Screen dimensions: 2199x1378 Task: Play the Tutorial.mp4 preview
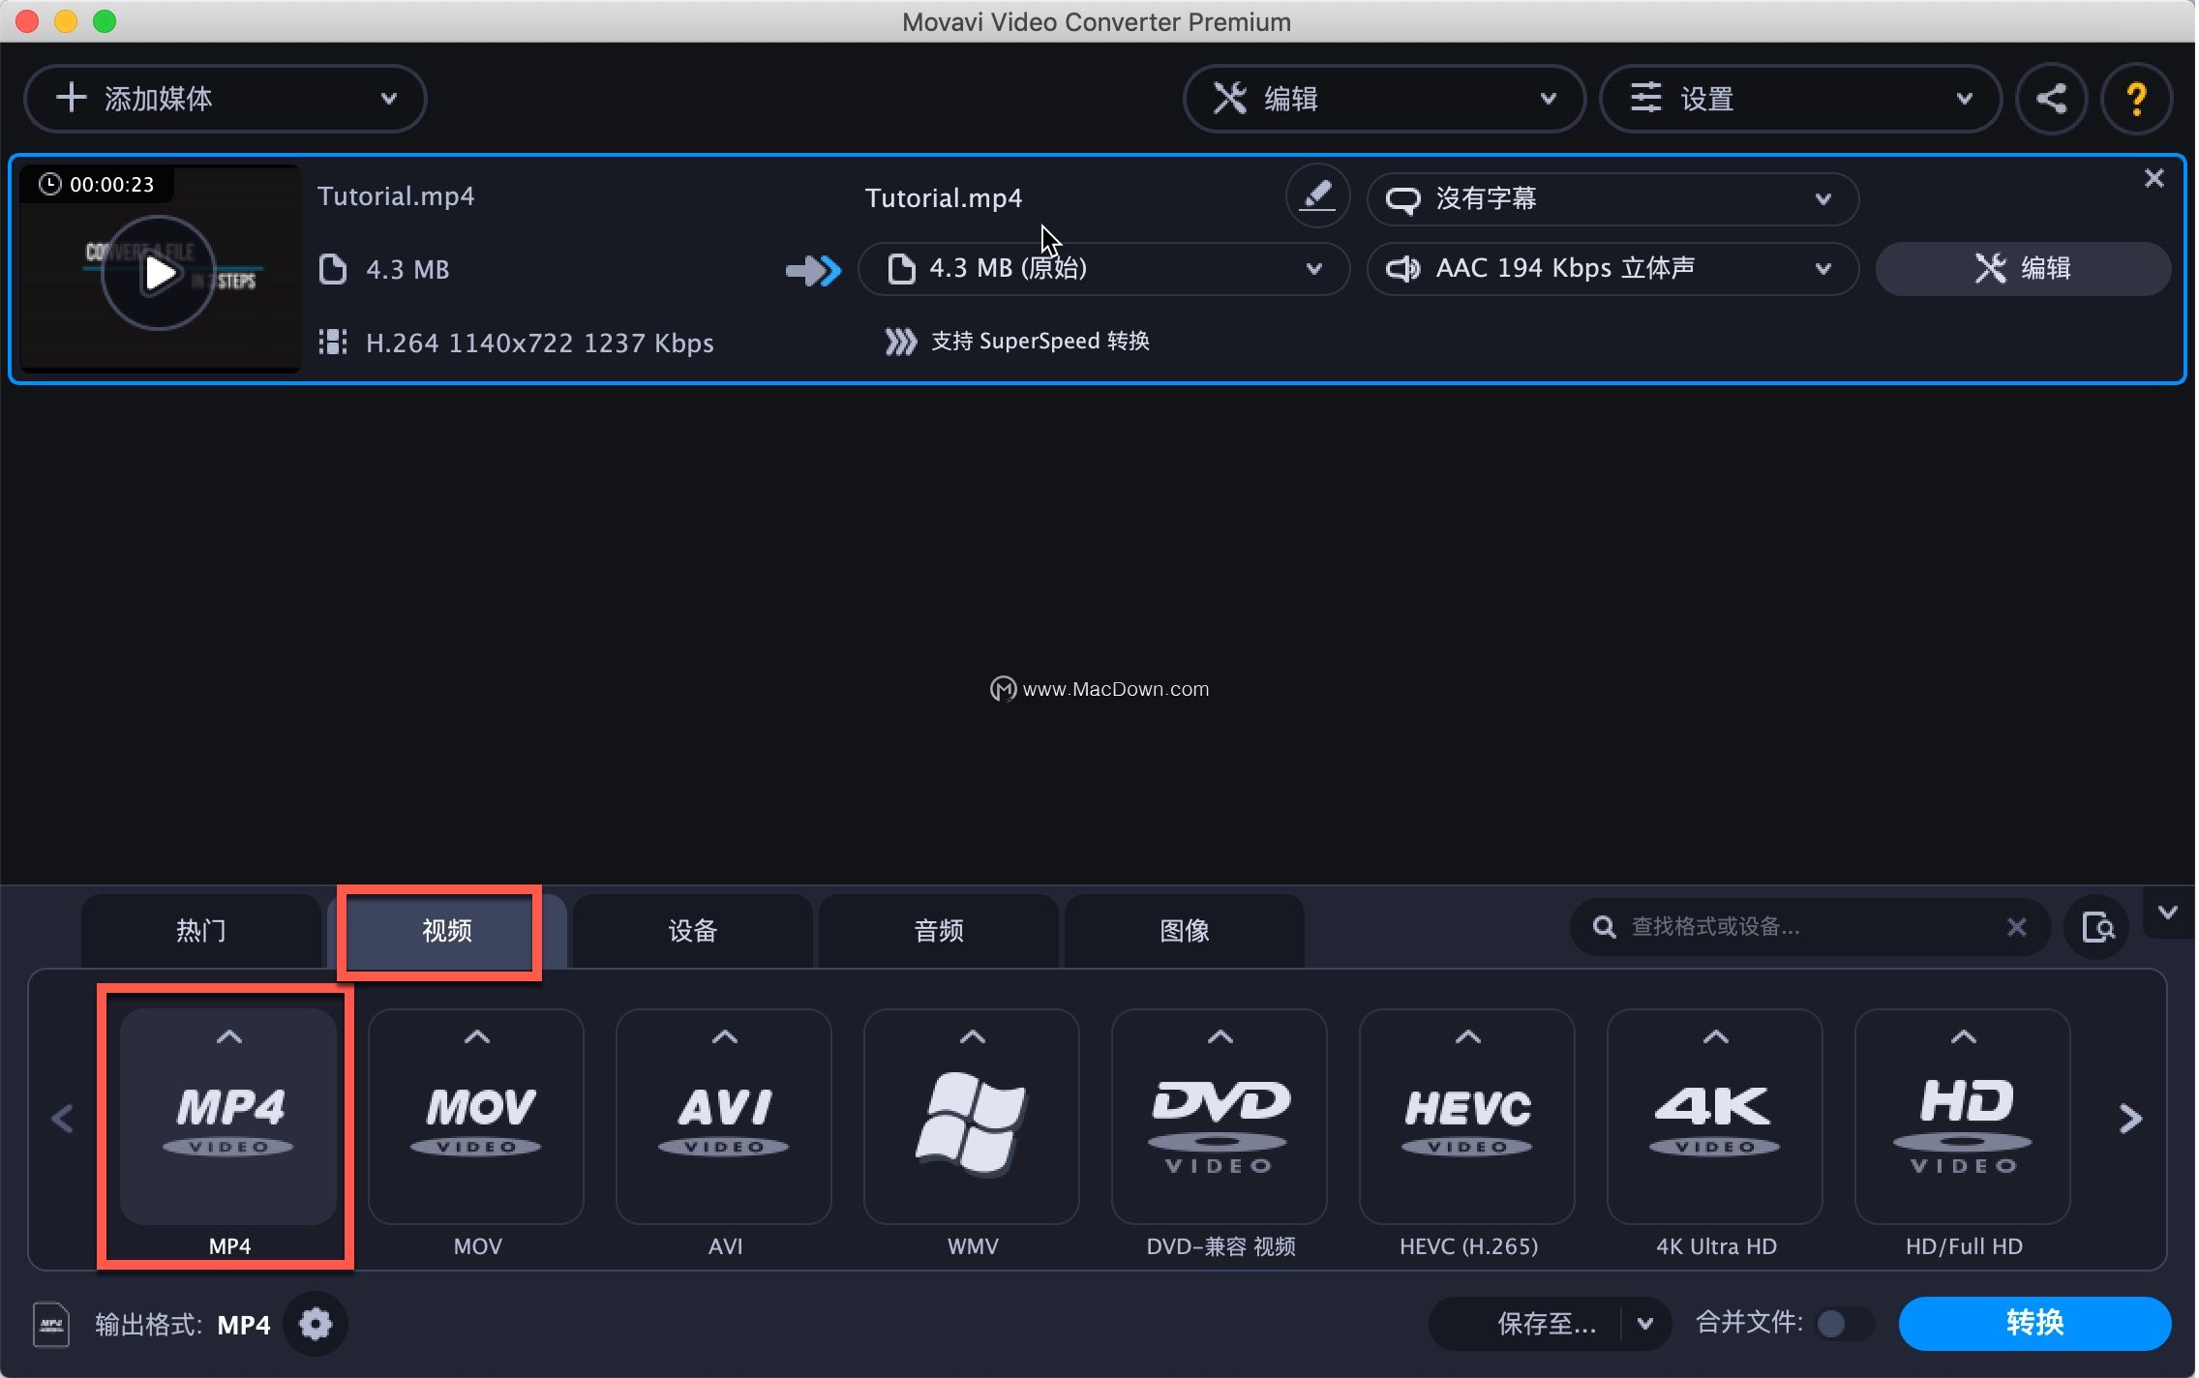(x=159, y=274)
